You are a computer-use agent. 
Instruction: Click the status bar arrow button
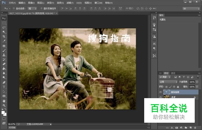pos(51,124)
